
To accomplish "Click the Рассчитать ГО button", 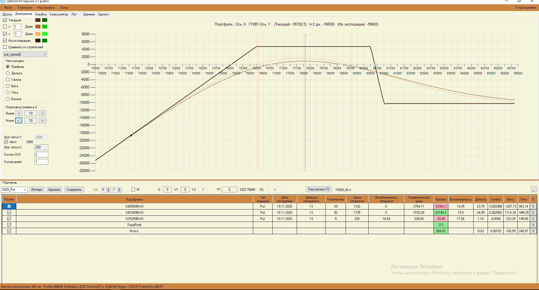I will tap(319, 189).
